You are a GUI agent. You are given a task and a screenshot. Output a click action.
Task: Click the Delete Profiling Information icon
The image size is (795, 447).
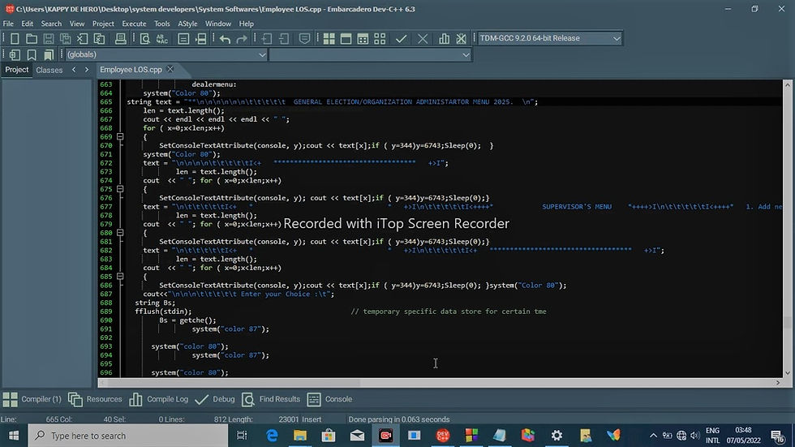coord(461,38)
